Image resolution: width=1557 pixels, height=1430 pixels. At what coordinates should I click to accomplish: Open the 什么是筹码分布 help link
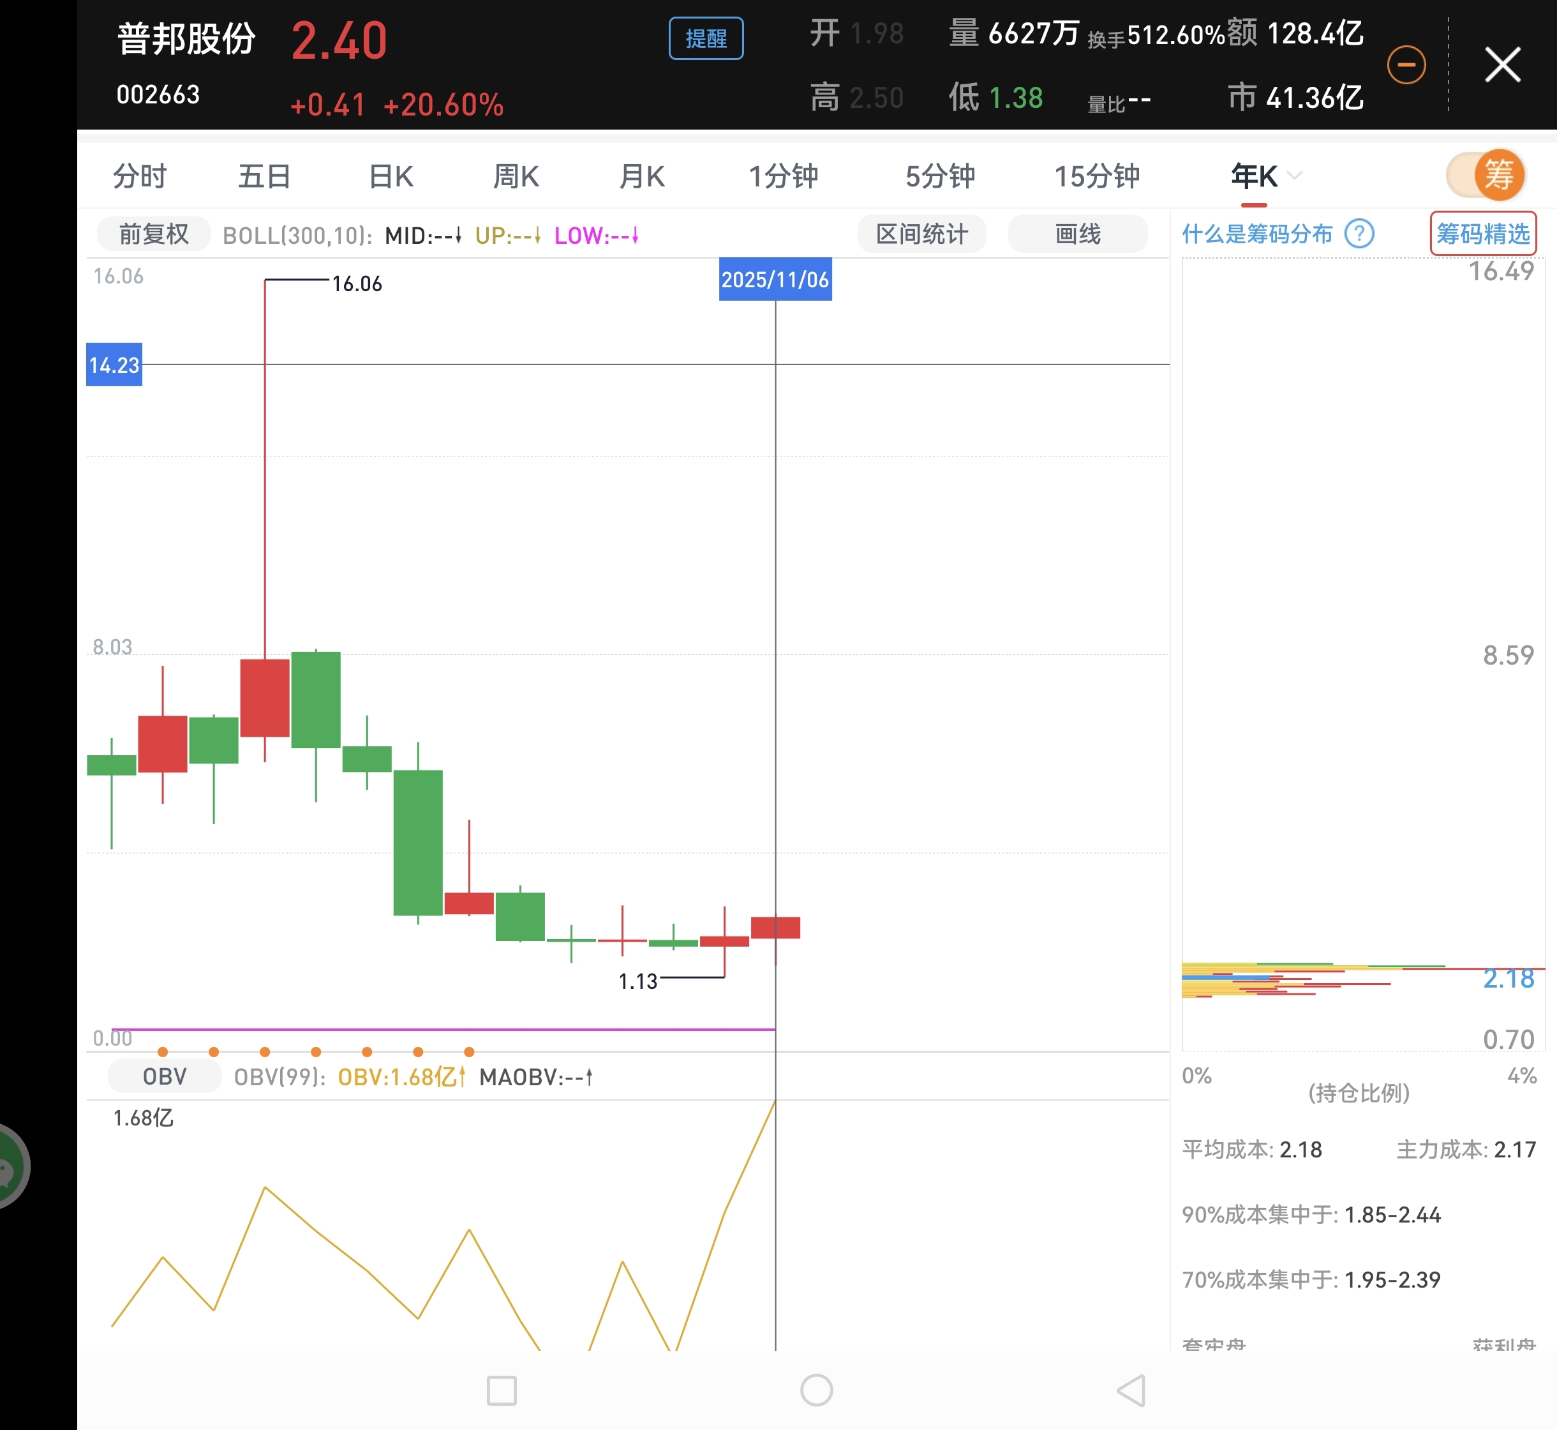pos(1257,234)
